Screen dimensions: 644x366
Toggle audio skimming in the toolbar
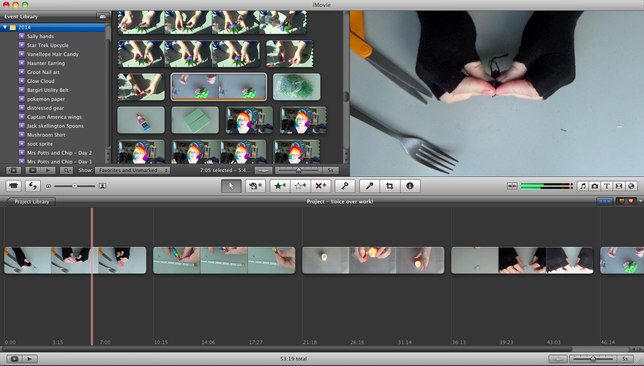point(512,186)
